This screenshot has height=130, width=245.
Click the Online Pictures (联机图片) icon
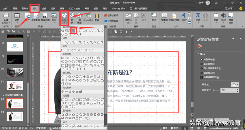point(36,16)
